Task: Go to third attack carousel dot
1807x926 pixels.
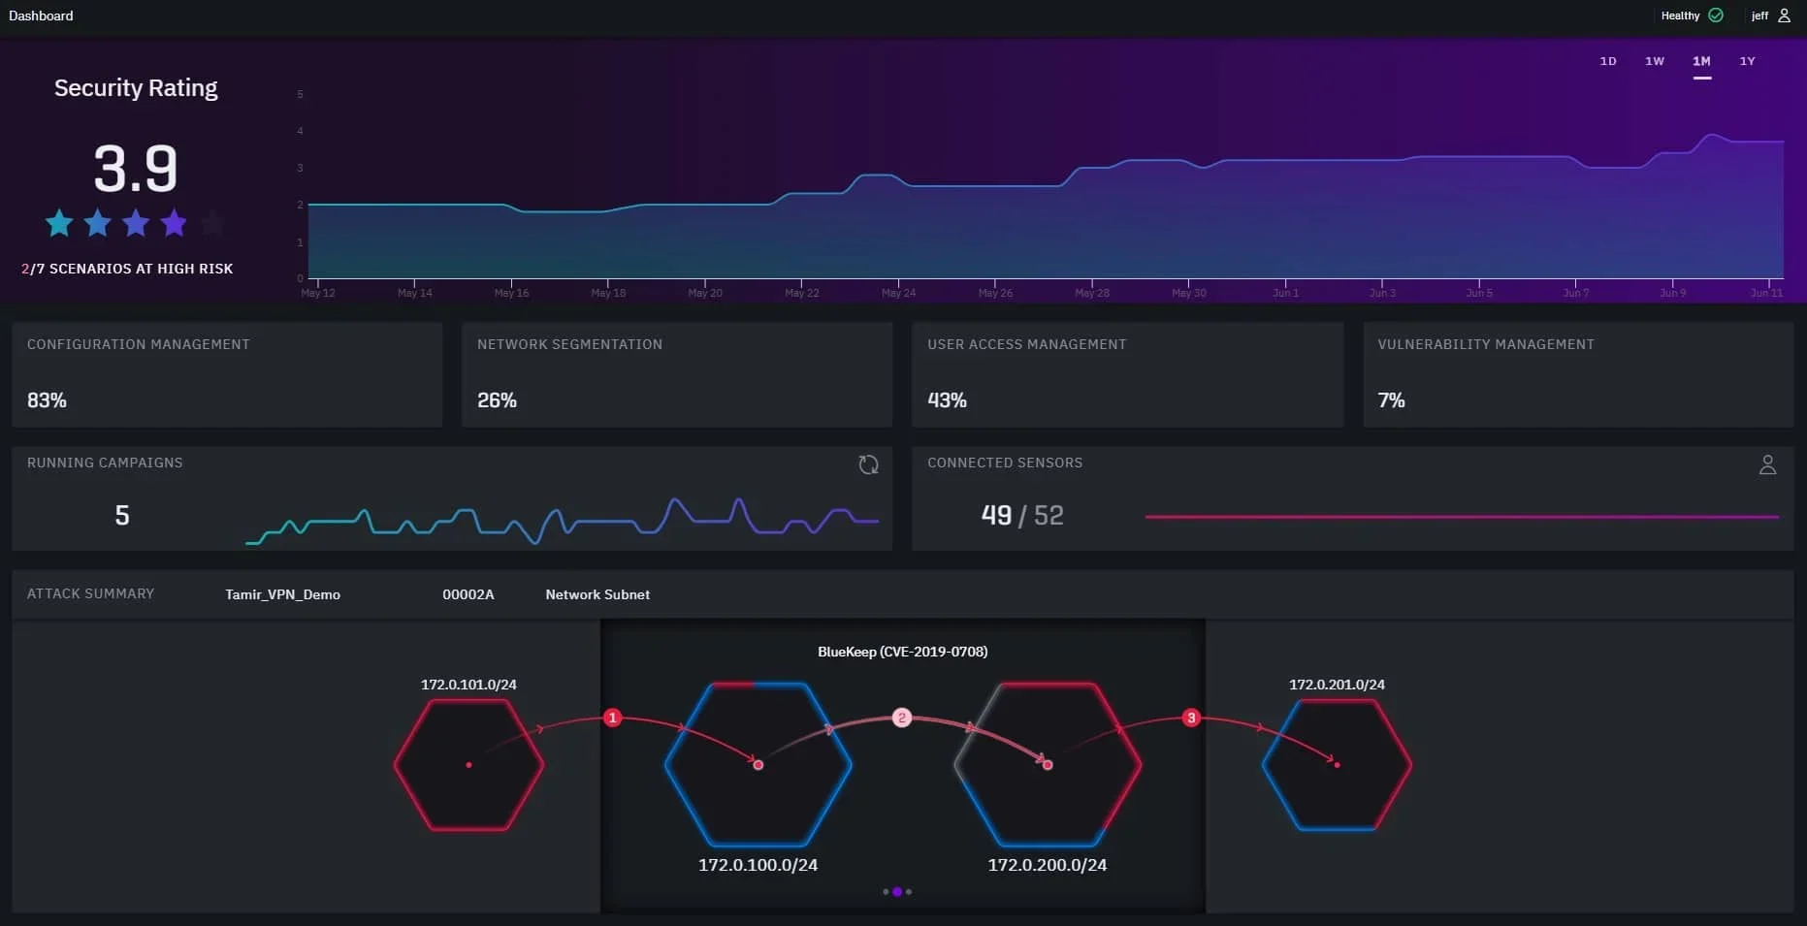Action: pos(909,891)
